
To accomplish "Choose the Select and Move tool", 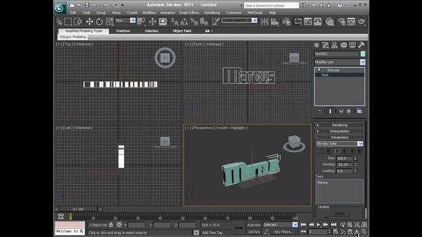I will [90, 22].
